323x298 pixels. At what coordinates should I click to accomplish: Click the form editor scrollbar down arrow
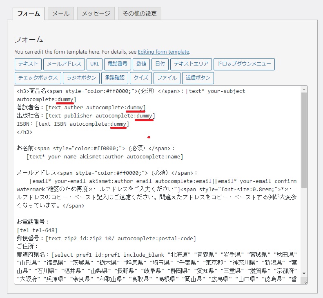304,273
